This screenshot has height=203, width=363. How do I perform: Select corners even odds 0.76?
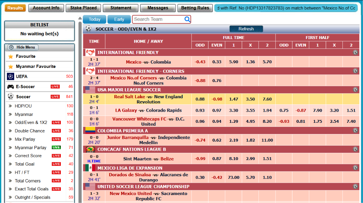[217, 81]
